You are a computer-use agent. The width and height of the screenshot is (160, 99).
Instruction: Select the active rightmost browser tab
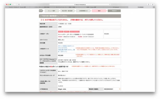click(140, 7)
